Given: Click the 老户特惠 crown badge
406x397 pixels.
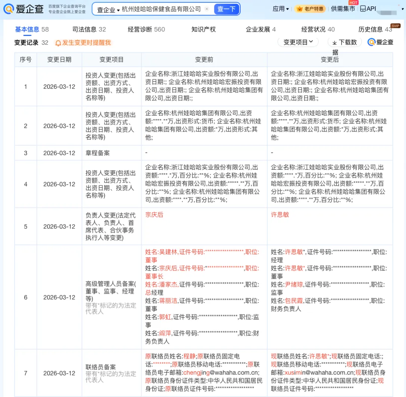Looking at the screenshot, I should click(310, 9).
